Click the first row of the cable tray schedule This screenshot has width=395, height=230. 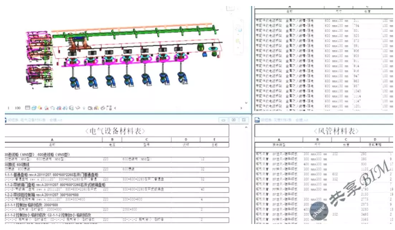(324, 20)
